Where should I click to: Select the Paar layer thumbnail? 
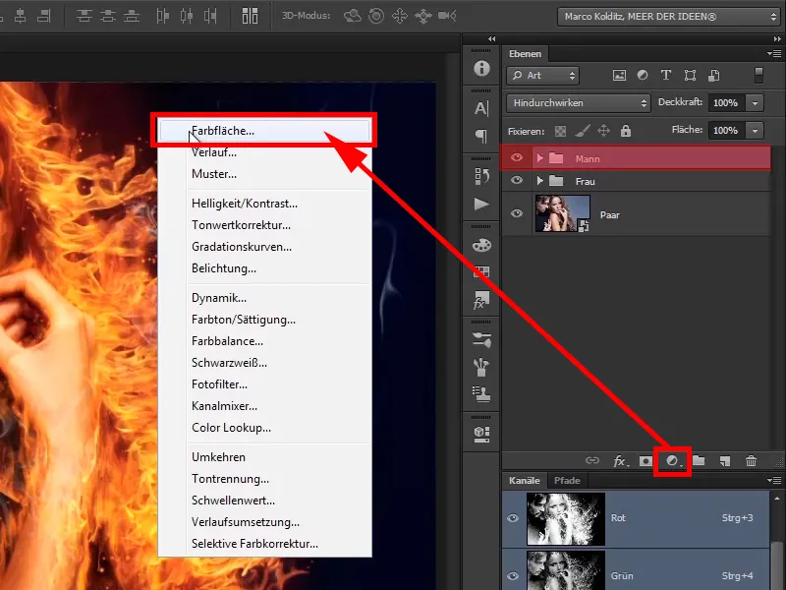pos(562,213)
